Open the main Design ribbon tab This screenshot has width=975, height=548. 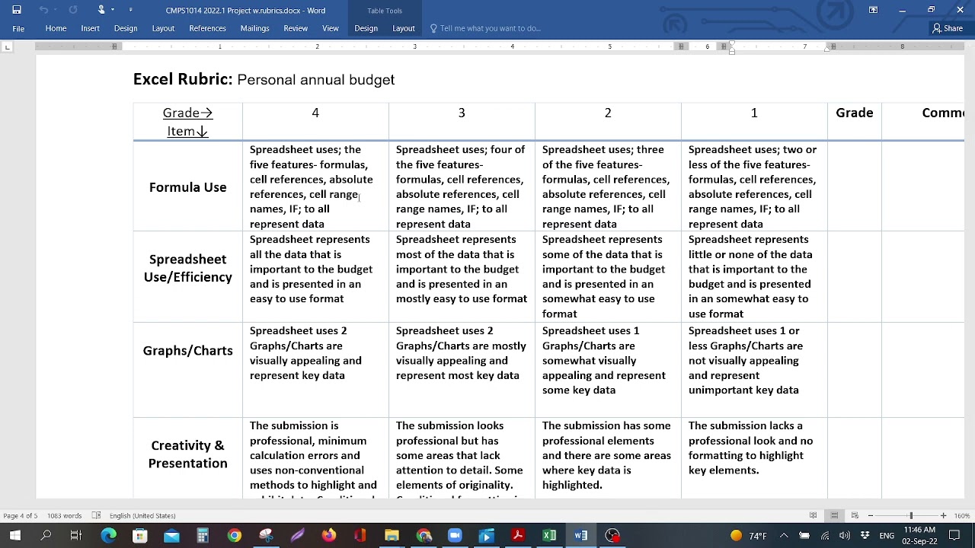click(x=126, y=28)
